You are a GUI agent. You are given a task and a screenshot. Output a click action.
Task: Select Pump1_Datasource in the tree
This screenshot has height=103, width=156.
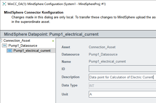click(23, 45)
